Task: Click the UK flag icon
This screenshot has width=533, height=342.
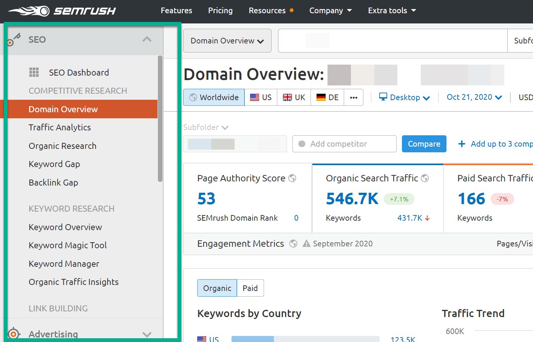Action: (x=287, y=97)
